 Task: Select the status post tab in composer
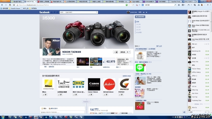coord(44,108)
